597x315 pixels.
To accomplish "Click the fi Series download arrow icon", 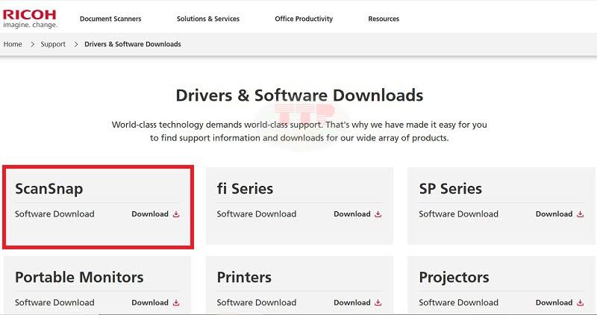I will point(378,214).
